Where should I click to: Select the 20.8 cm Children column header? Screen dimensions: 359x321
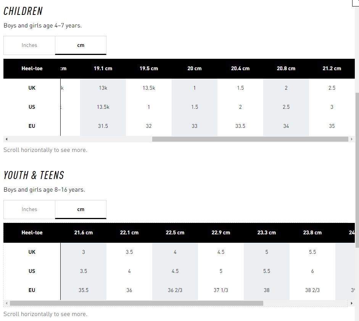(x=286, y=69)
